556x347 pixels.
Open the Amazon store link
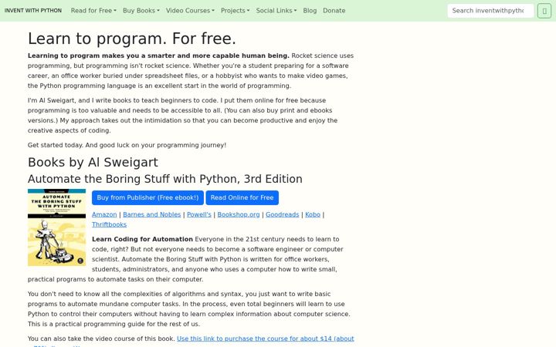pos(104,214)
